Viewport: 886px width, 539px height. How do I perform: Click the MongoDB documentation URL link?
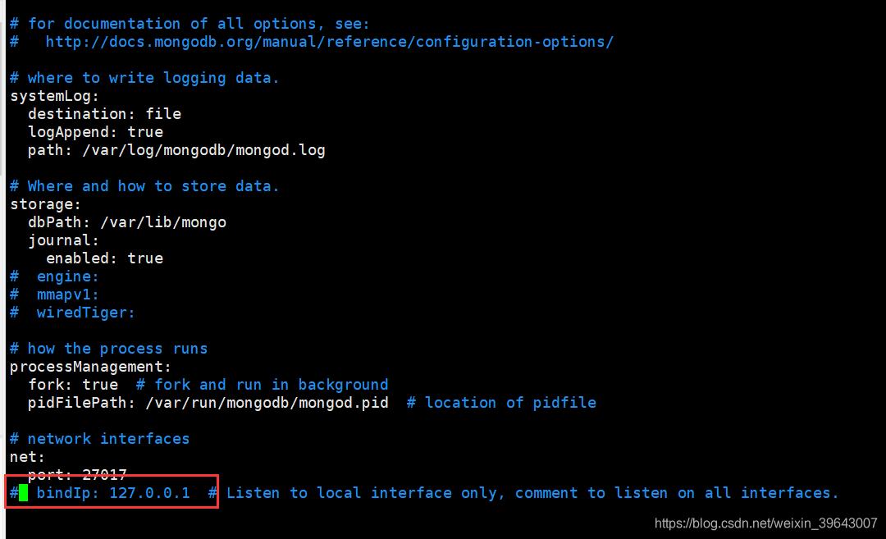(x=328, y=41)
